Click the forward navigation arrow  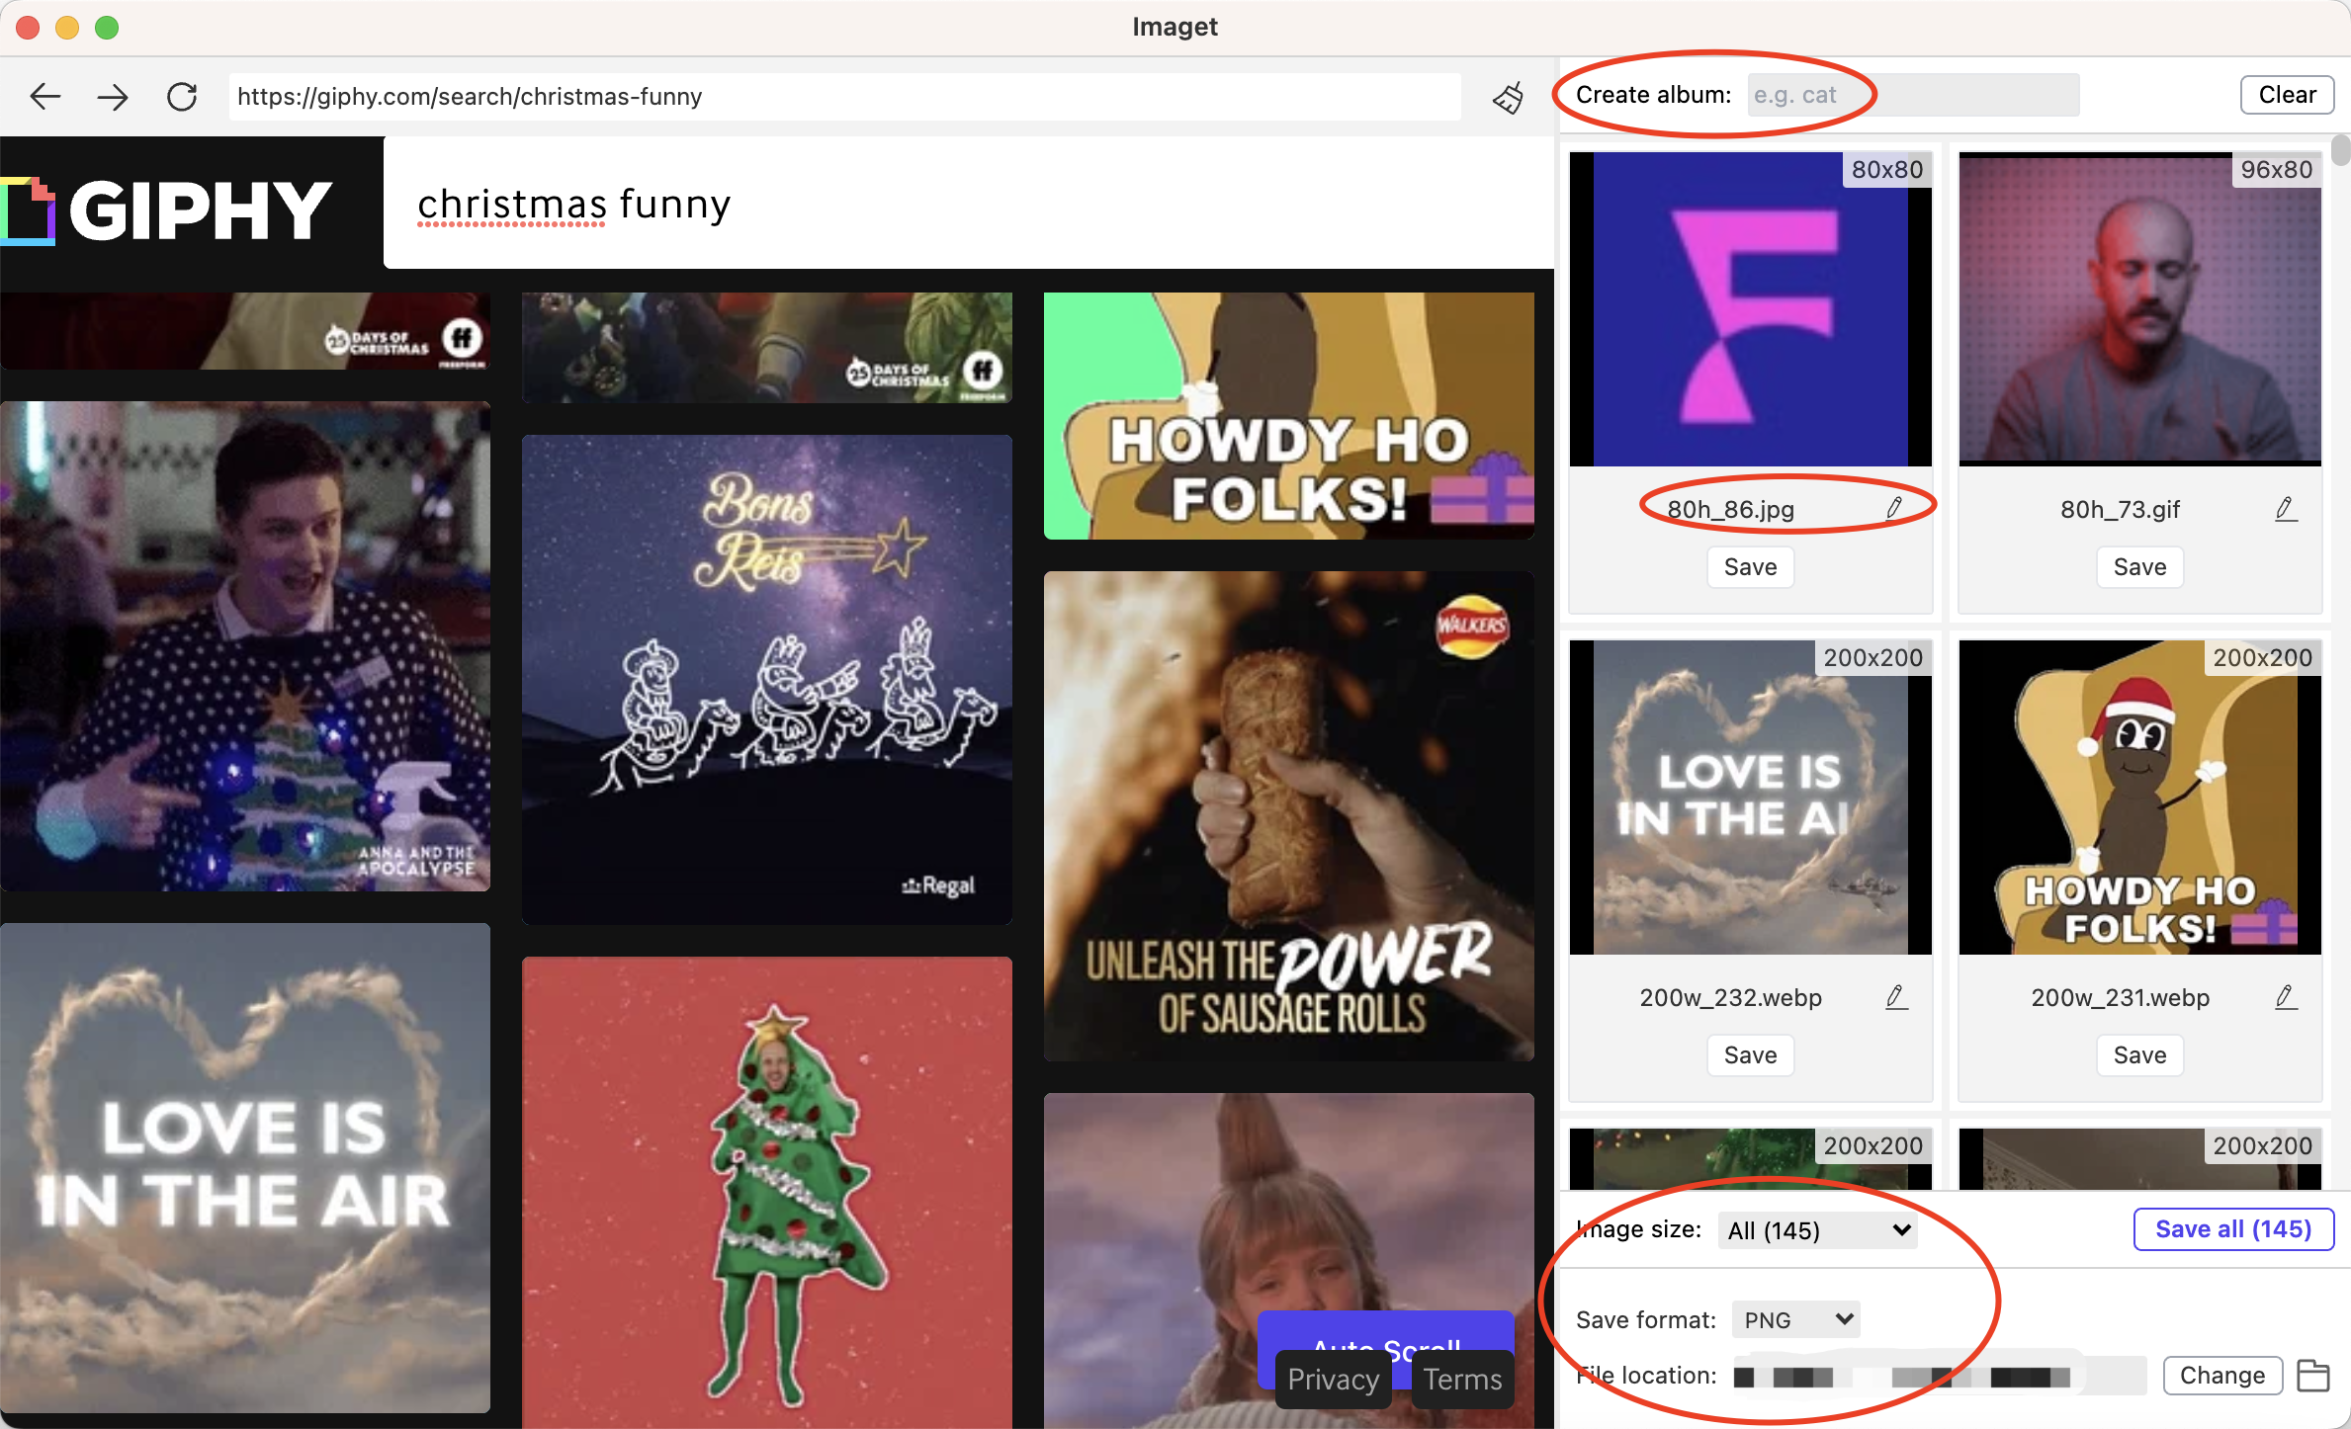(113, 96)
